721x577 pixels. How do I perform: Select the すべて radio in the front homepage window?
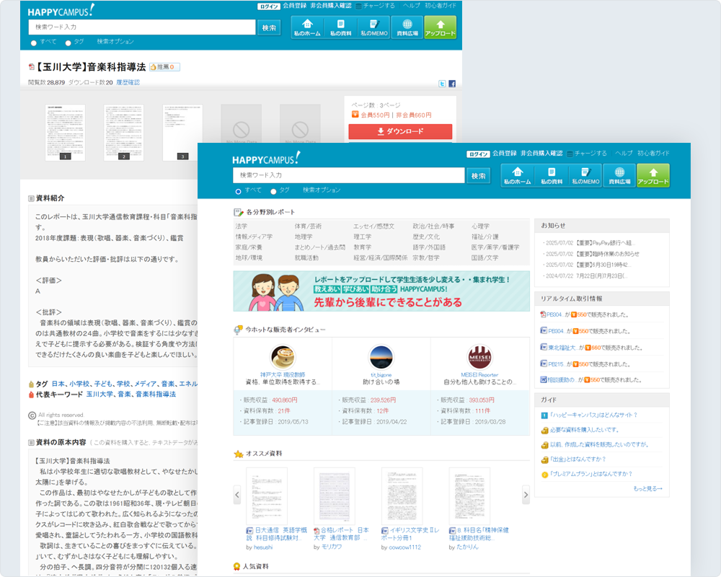pos(239,191)
